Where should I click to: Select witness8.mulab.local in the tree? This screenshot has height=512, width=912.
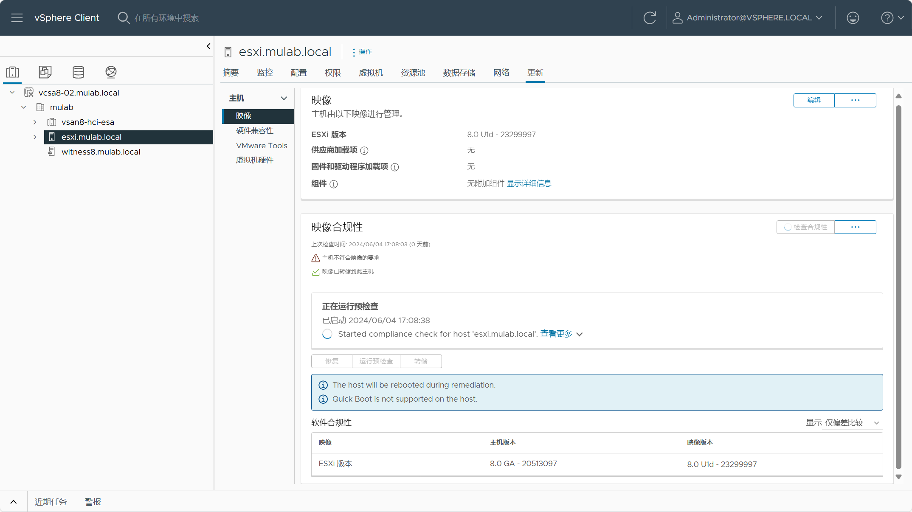click(101, 152)
